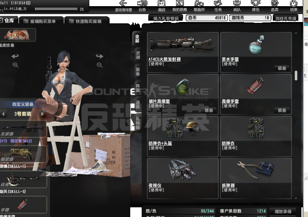308x217 pixels.
Task: Click the SKULL-1 secondary pistol slot
Action: [23, 154]
